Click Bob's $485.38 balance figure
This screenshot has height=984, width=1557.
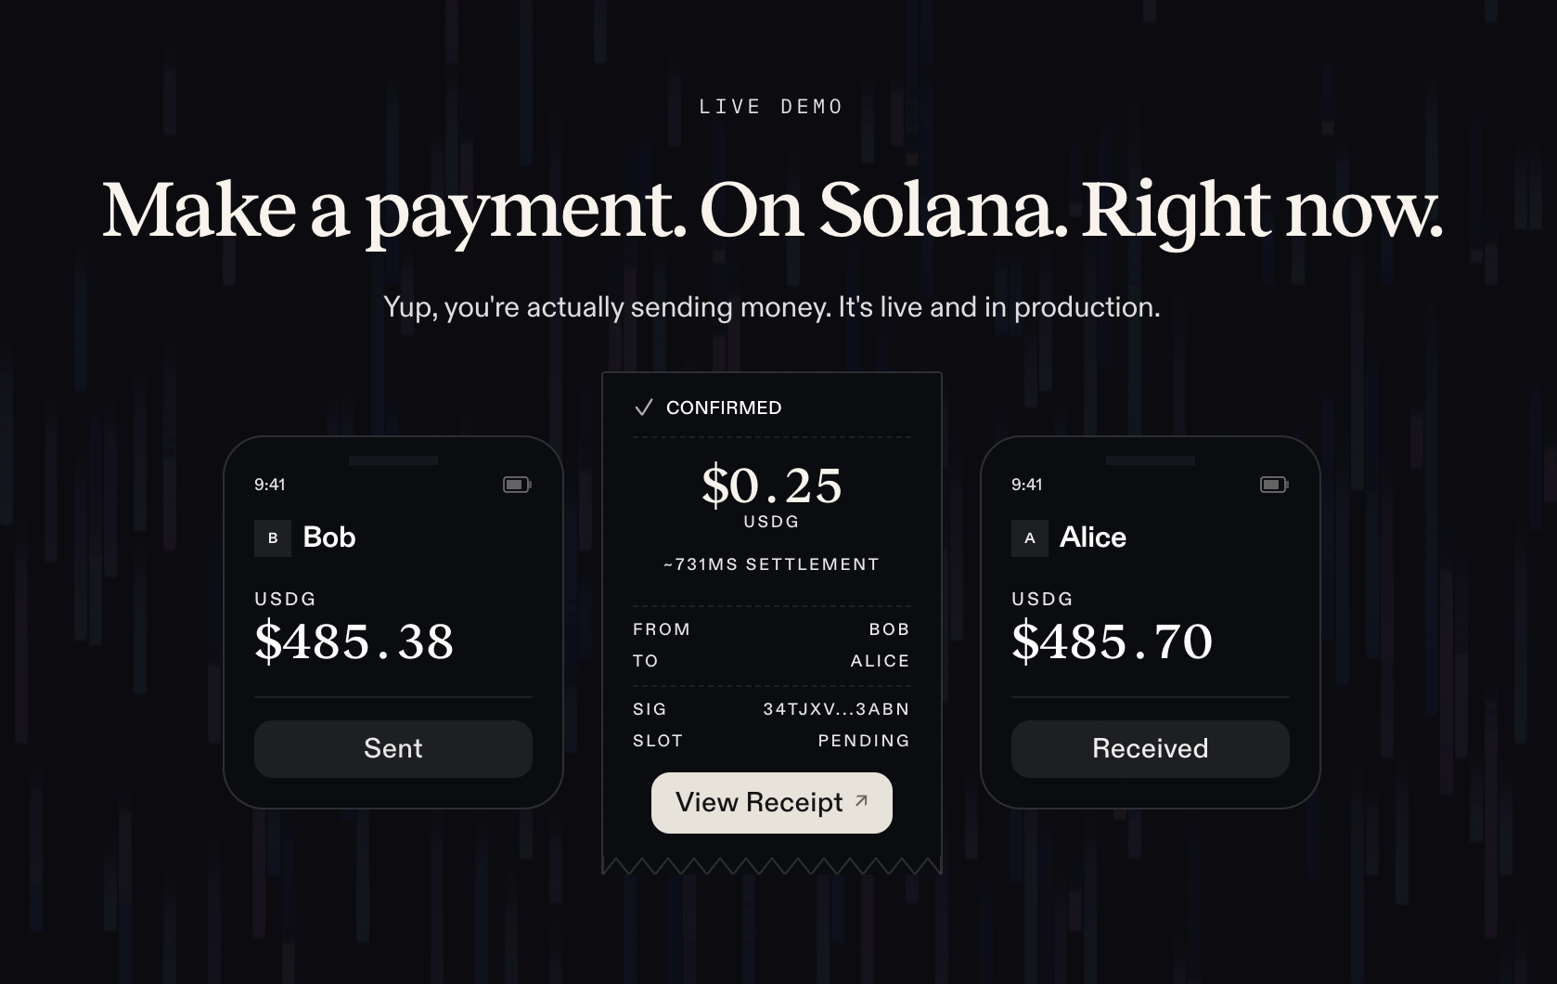tap(354, 641)
